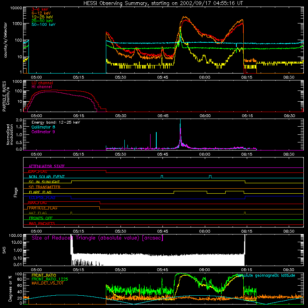Click the PARTICLE_FLAG label
Viewport: 308px width, 308px height.
tap(43, 208)
